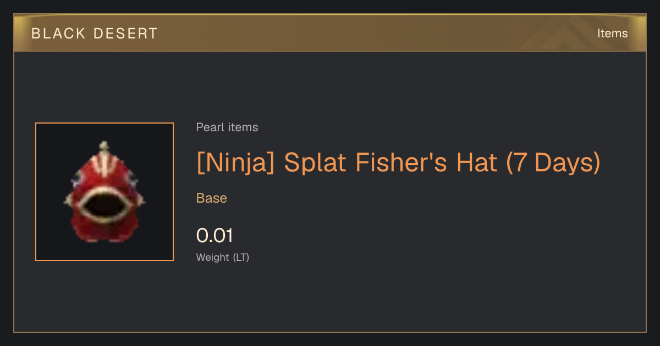Click the 0.01 weight value
Image resolution: width=660 pixels, height=346 pixels.
pos(215,236)
